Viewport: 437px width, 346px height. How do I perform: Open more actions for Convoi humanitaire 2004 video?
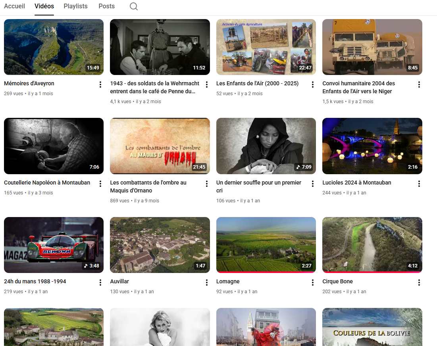click(x=419, y=85)
